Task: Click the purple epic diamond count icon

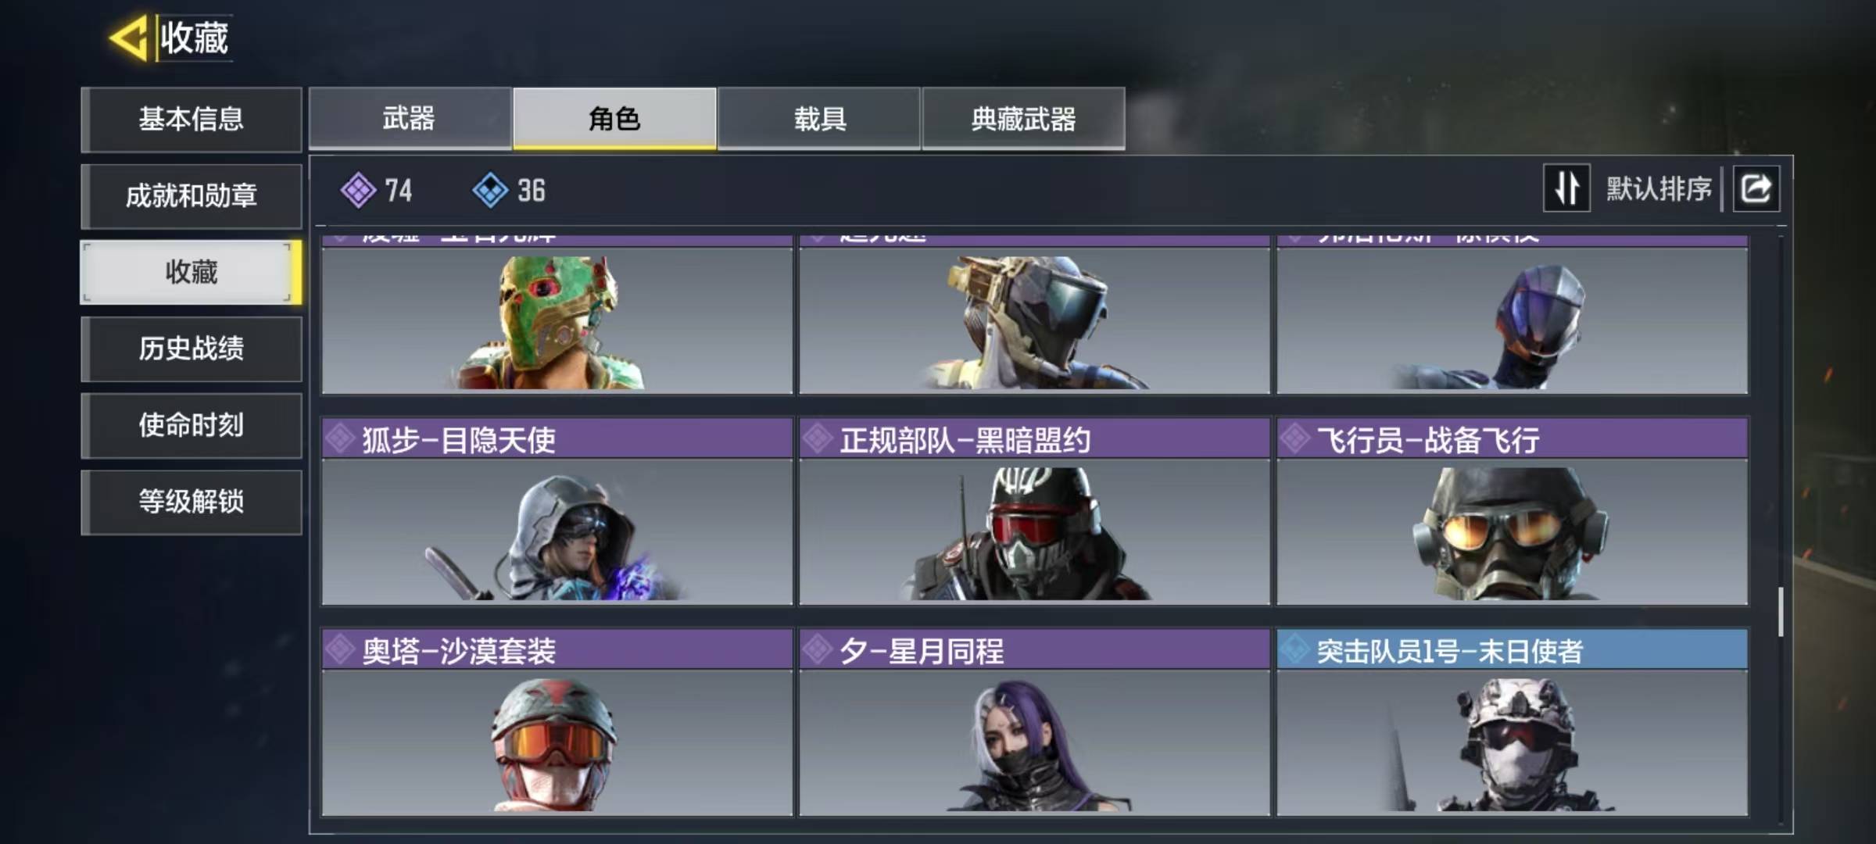Action: [358, 190]
